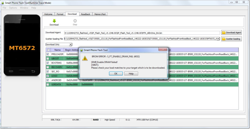The height and width of the screenshot is (129, 250).
Task: Click the green Download arrow icon
Action: [x=54, y=21]
